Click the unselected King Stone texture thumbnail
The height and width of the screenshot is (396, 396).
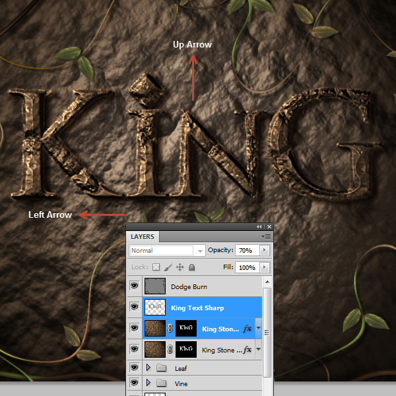[155, 349]
